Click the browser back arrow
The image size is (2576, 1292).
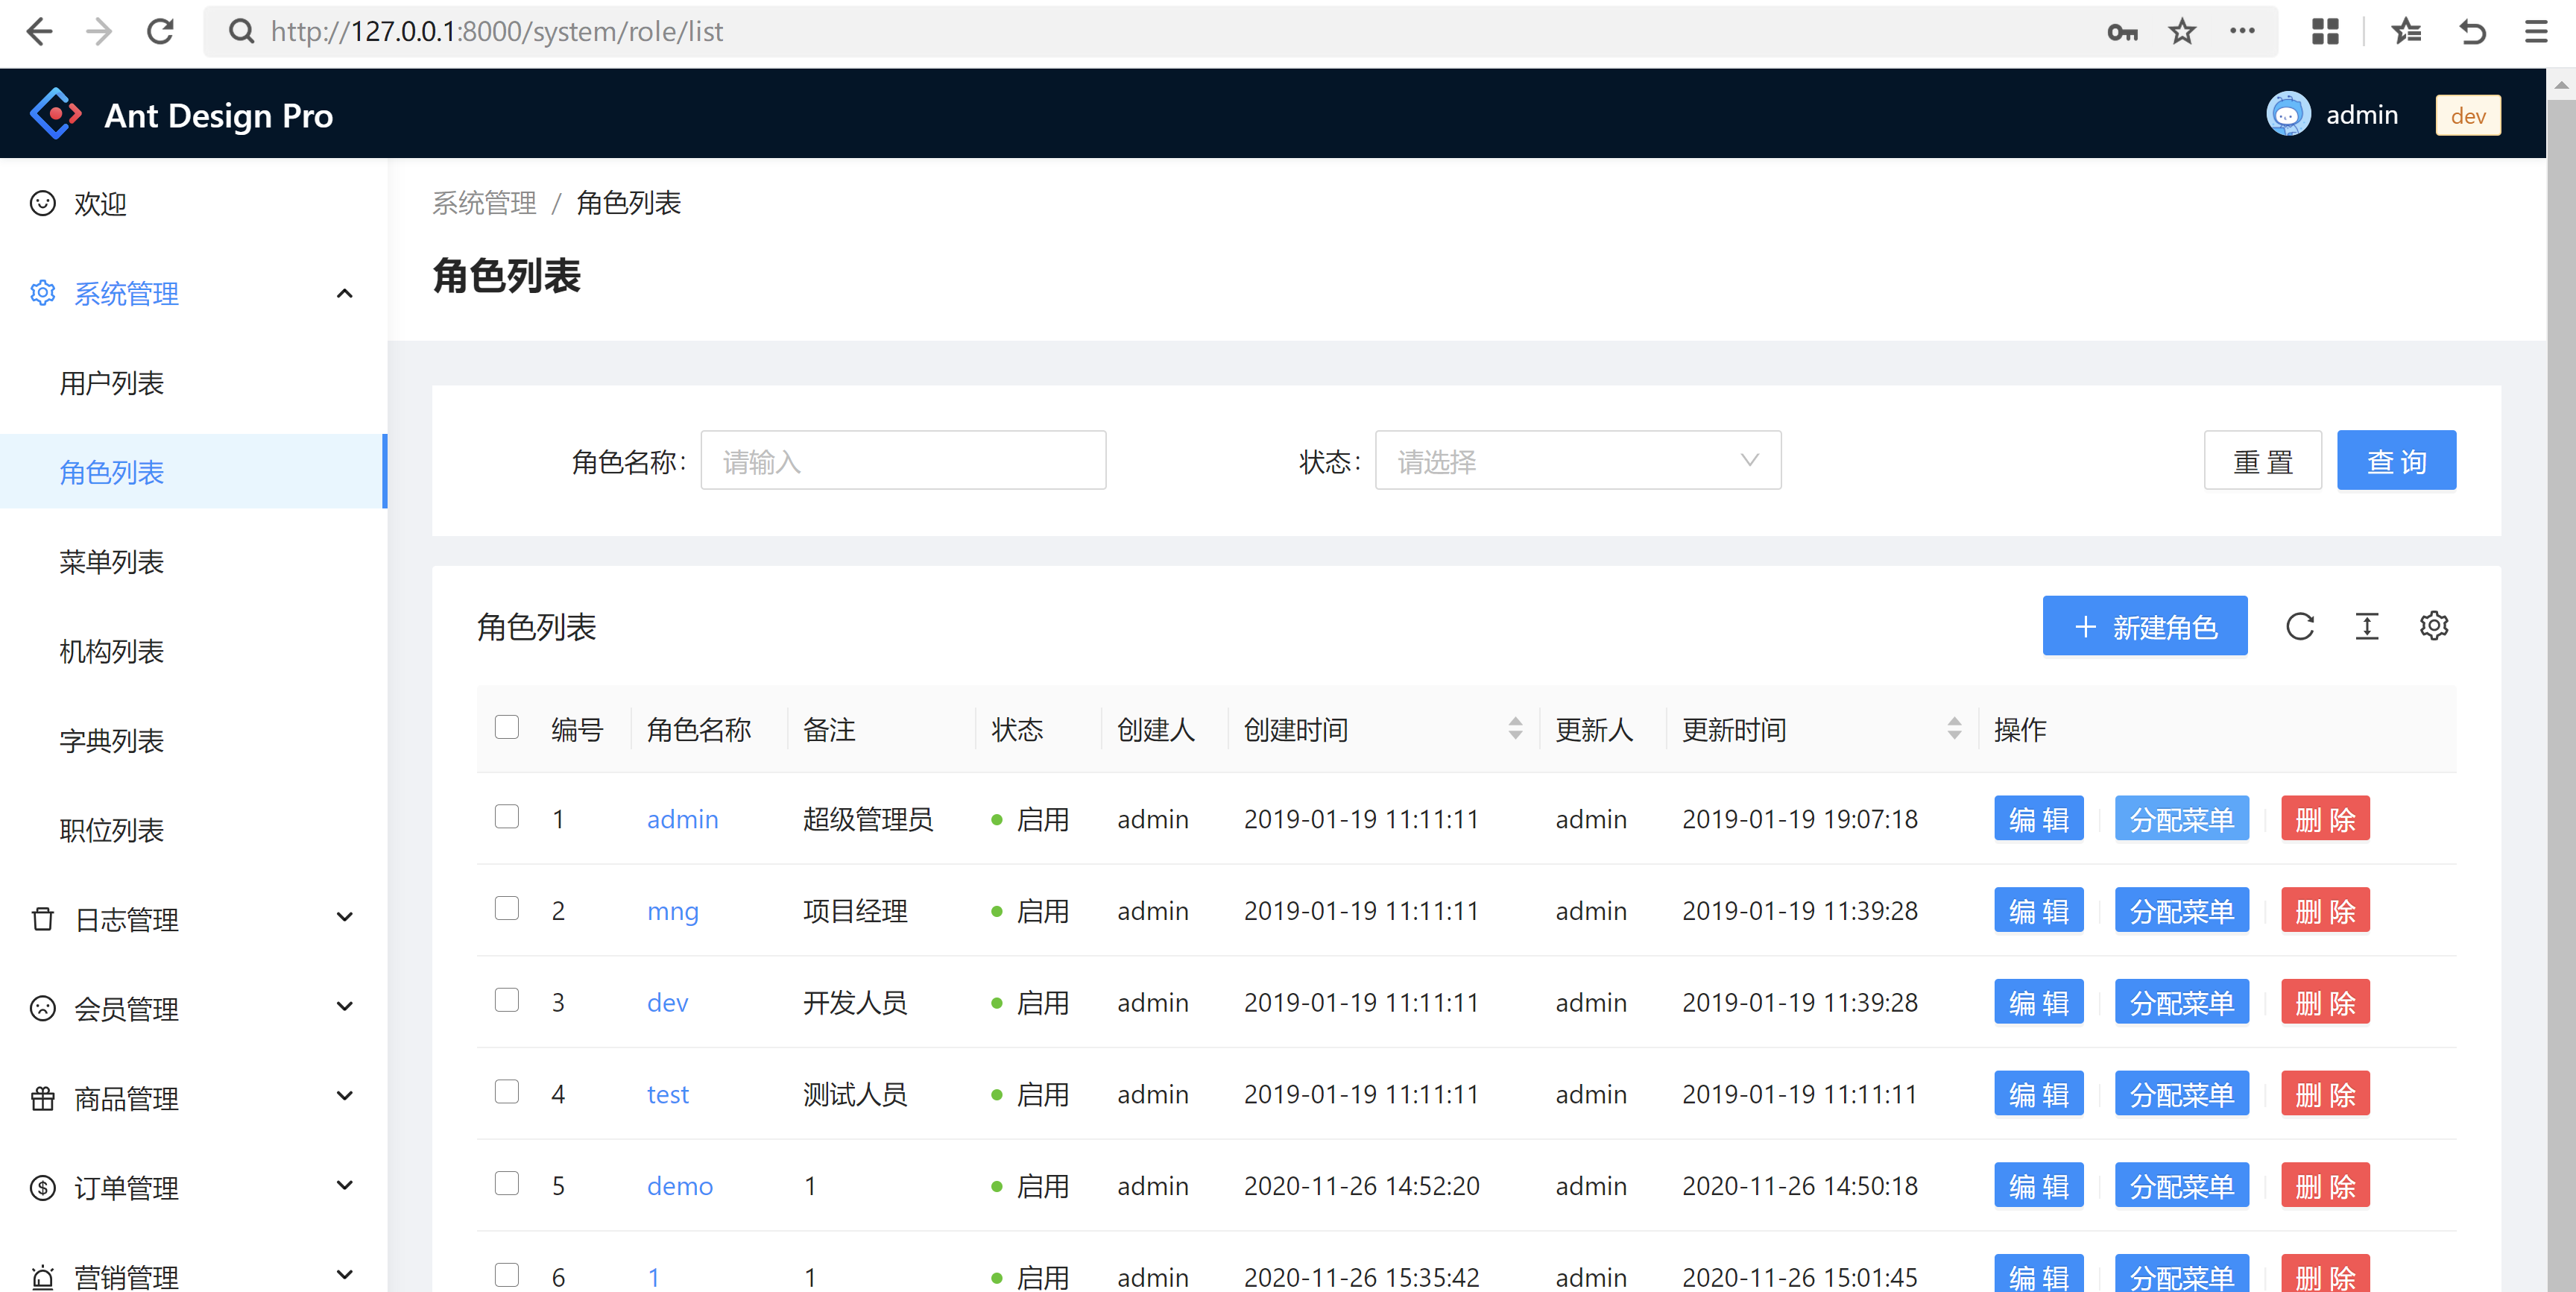pyautogui.click(x=40, y=32)
